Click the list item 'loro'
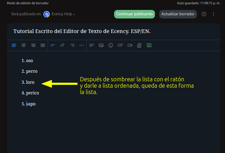The width and height of the screenshot is (225, 153). click(30, 82)
